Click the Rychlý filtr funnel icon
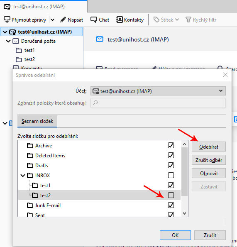This screenshot has width=237, height=247. pyautogui.click(x=188, y=20)
